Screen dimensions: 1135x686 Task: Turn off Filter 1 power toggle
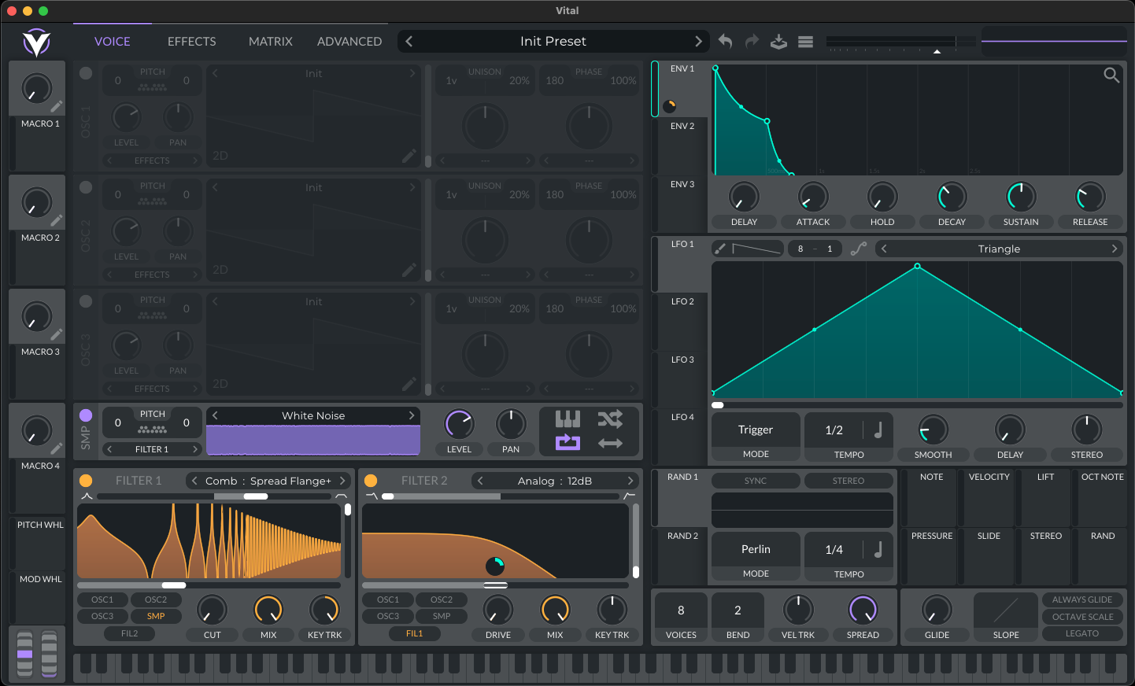click(x=86, y=481)
